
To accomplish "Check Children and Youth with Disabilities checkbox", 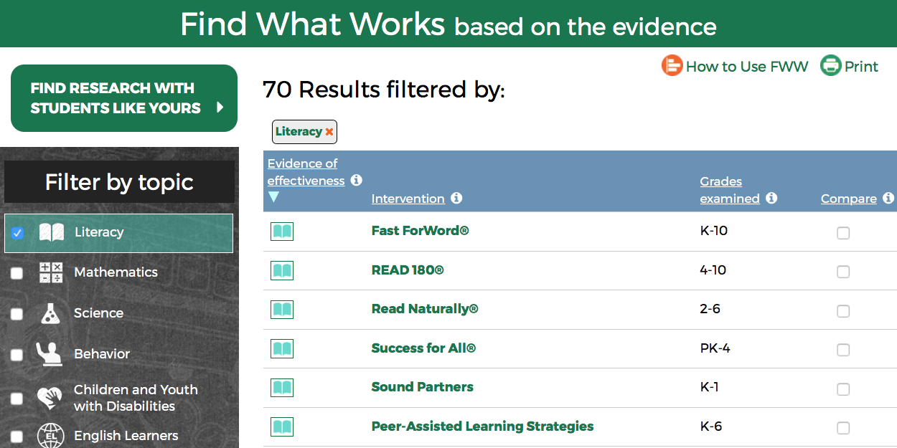I will coord(17,399).
